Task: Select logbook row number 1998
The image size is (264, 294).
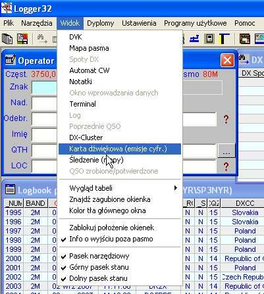Action: [14, 240]
